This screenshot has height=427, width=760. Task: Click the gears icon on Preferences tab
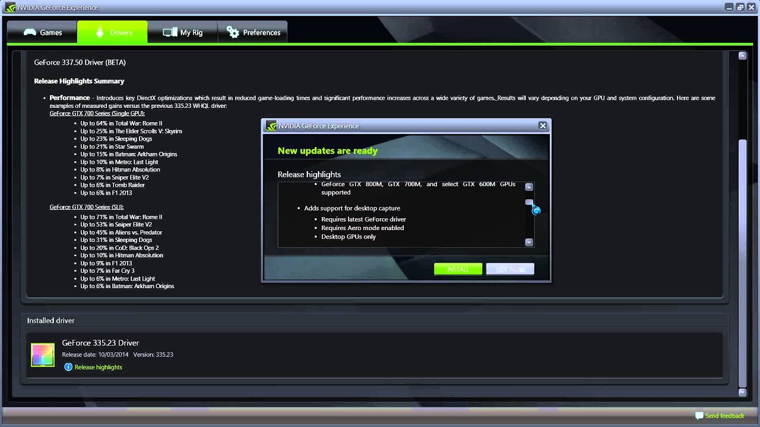233,33
